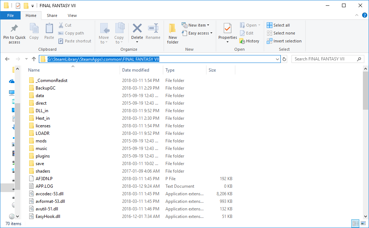This screenshot has width=369, height=228.
Task: Switch to the Share ribbon tab
Action: [x=52, y=15]
